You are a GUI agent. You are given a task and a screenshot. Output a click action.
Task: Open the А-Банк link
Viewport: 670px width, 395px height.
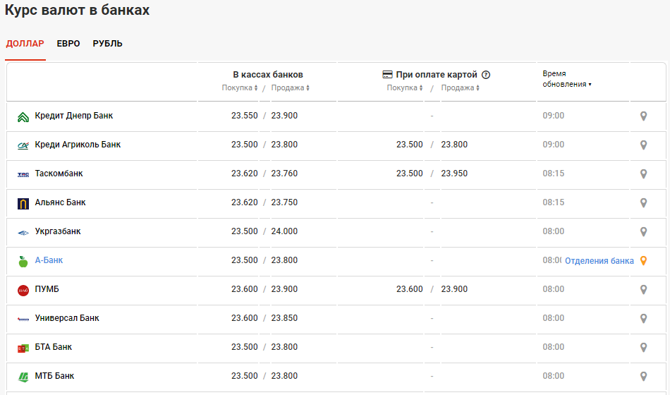point(49,260)
